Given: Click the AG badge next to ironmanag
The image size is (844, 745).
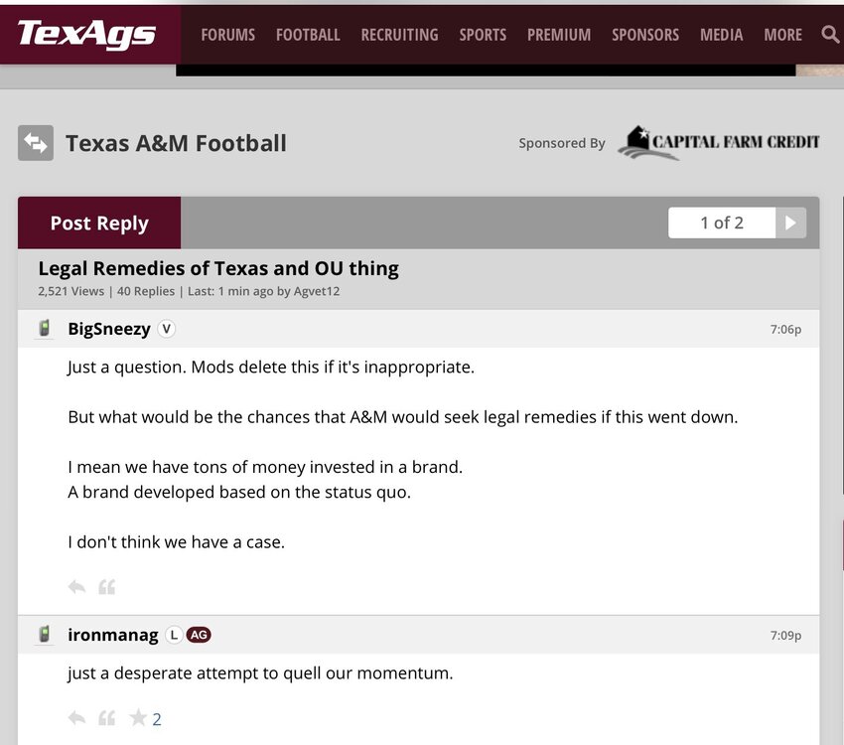Looking at the screenshot, I should coord(199,635).
